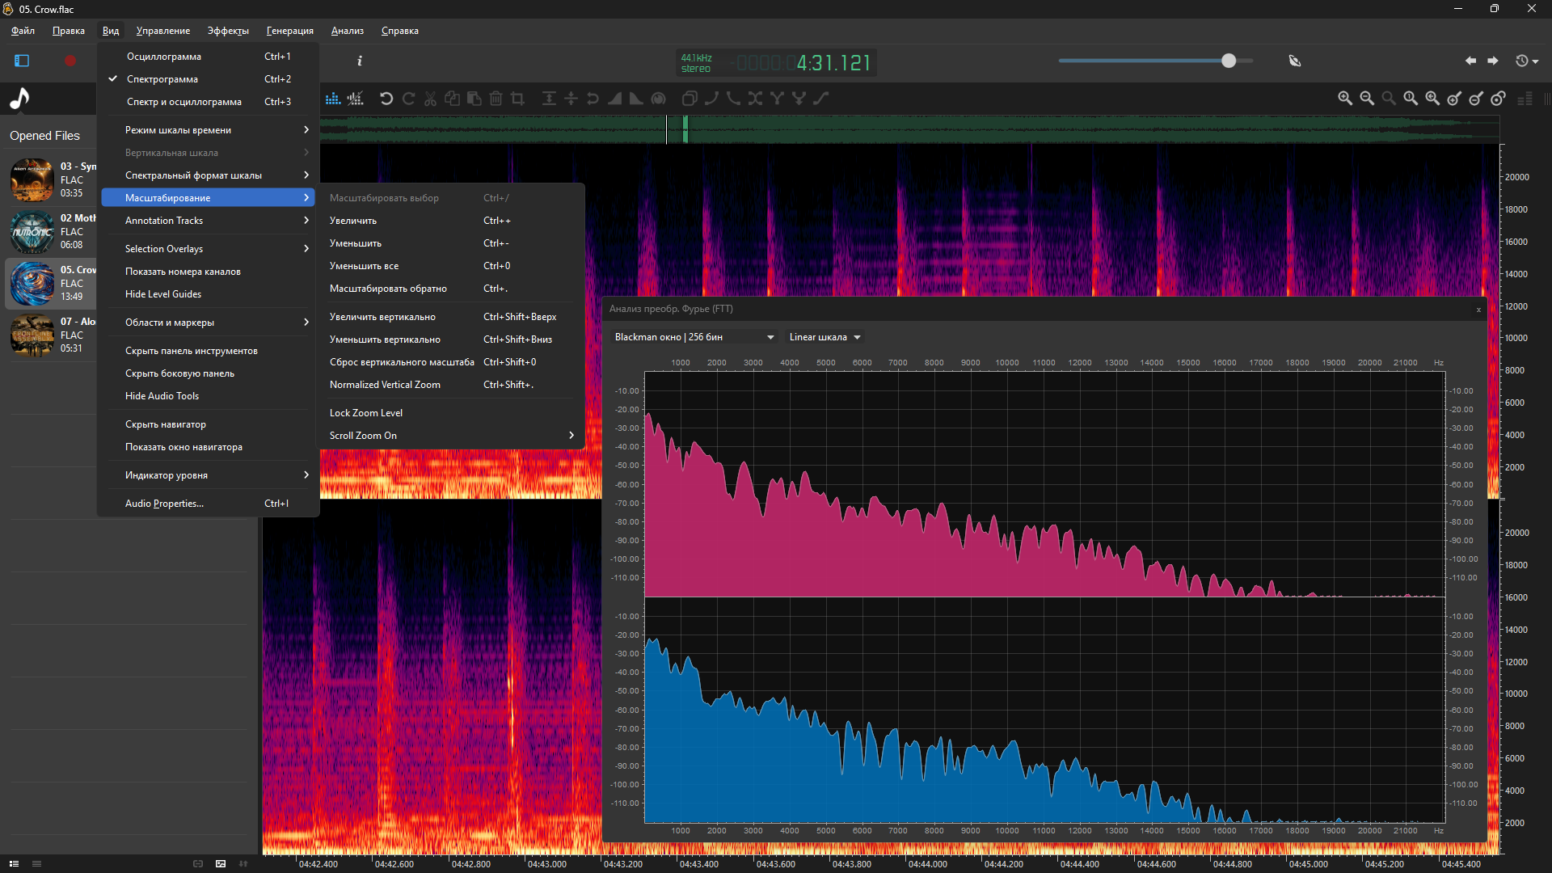Close the Fourier analysis (FFT) panel
Image resolution: width=1552 pixels, height=873 pixels.
1478,310
